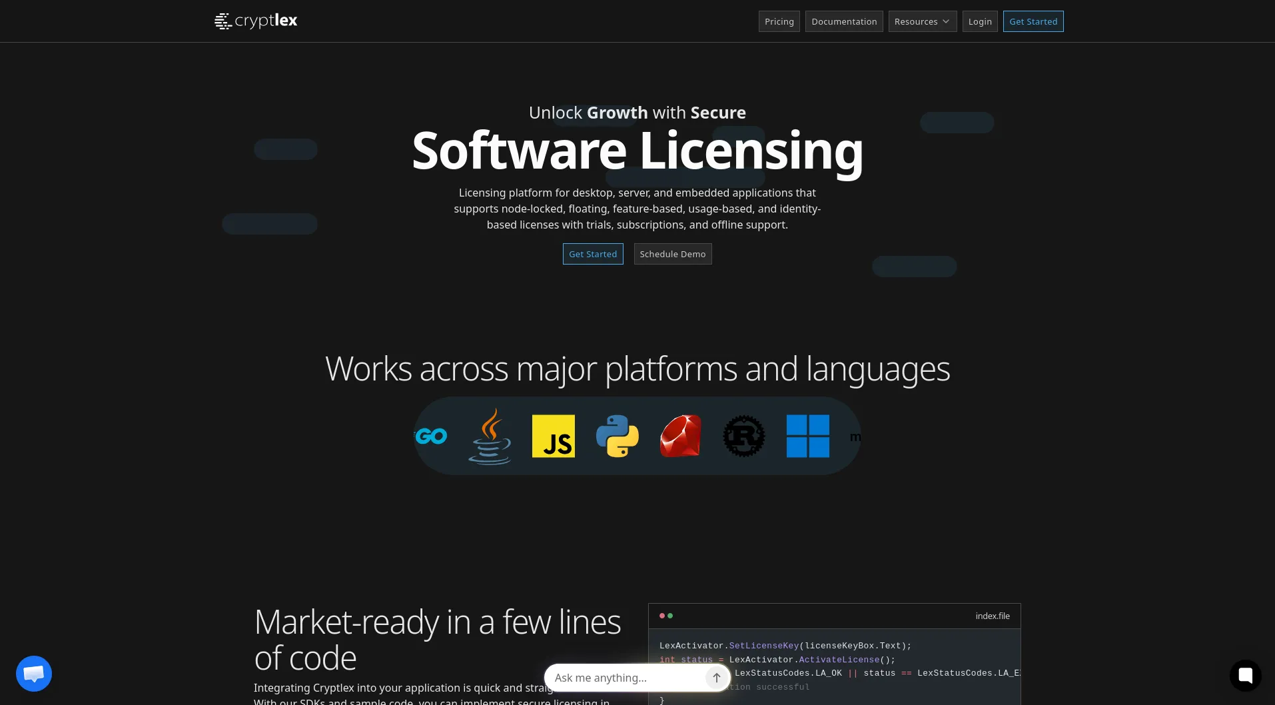
Task: Select the Windows logo icon
Action: pyautogui.click(x=807, y=436)
